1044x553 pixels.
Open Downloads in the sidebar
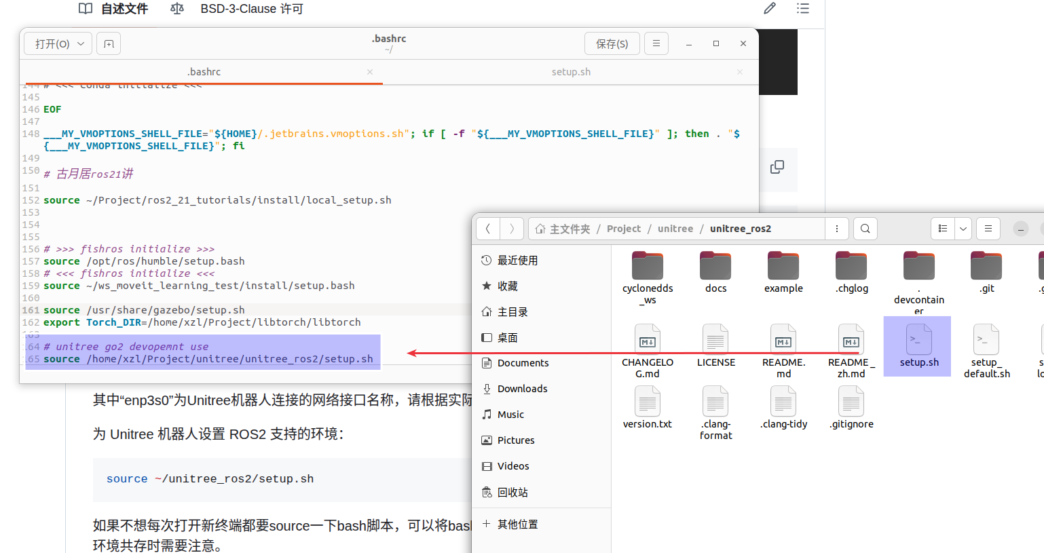542,389
